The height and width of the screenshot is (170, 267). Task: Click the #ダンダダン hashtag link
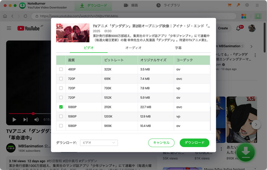coord(88,161)
